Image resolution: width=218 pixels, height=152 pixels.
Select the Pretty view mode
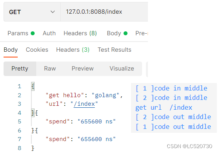[x=20, y=69]
